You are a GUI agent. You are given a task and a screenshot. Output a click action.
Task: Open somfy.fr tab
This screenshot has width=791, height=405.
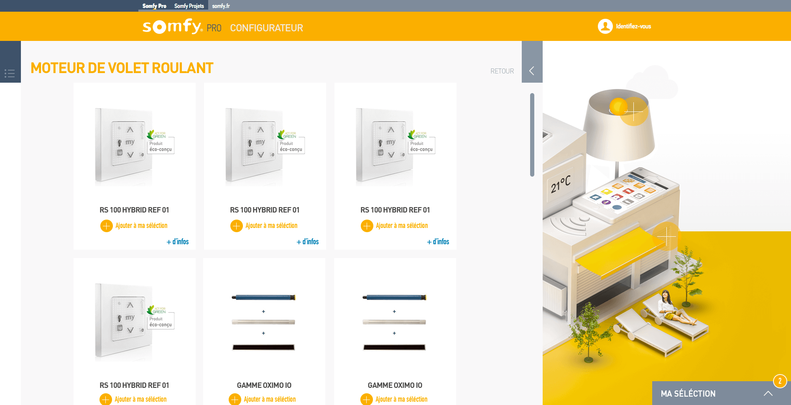tap(221, 6)
